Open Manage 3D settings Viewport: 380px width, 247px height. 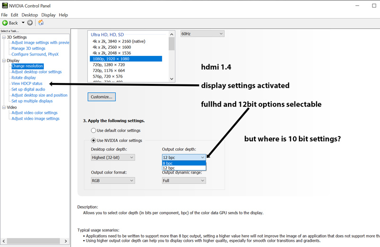tap(28, 48)
